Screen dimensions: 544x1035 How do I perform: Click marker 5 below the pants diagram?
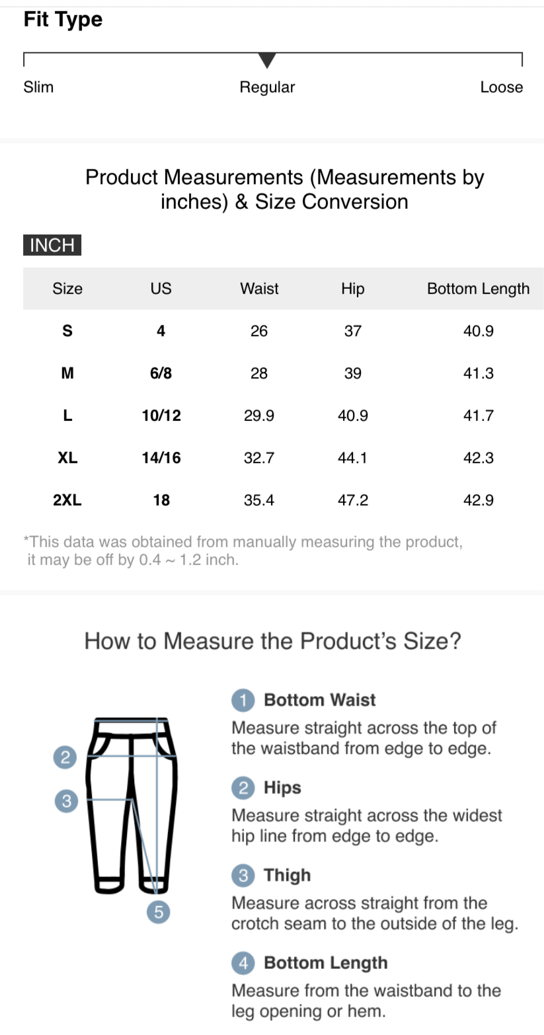(158, 912)
